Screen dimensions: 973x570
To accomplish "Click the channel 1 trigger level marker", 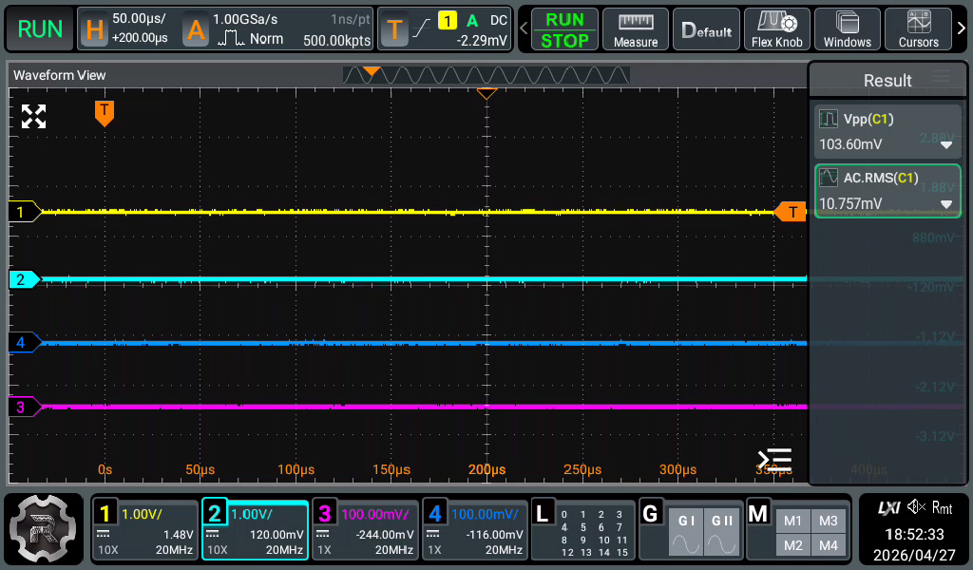I will pyautogui.click(x=791, y=212).
